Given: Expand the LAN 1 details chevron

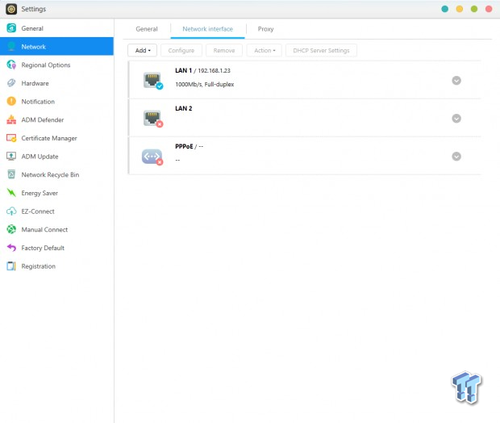Looking at the screenshot, I should coord(456,81).
